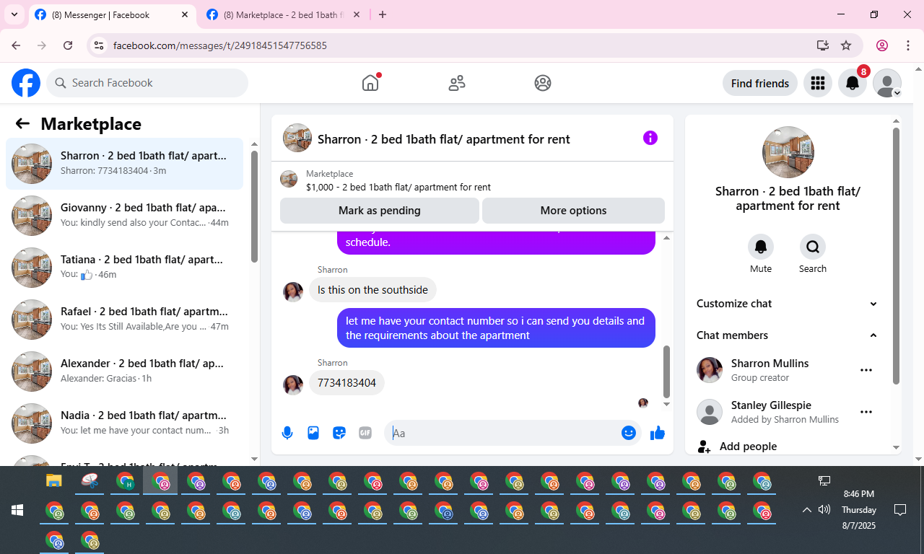Image resolution: width=924 pixels, height=554 pixels.
Task: Open File Explorer from the taskbar
Action: tap(54, 480)
